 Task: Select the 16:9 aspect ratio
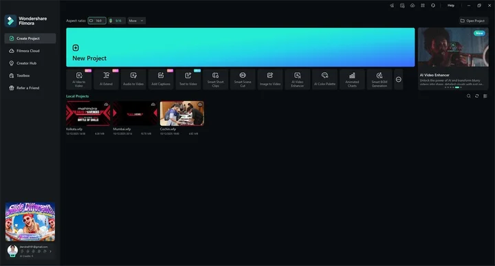point(97,21)
